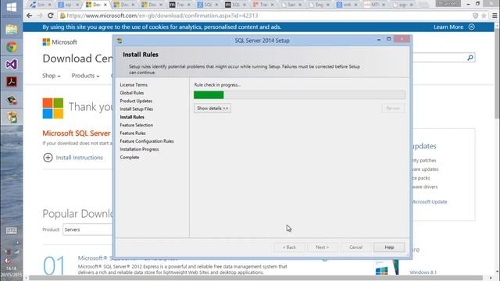Image resolution: width=500 pixels, height=281 pixels.
Task: Switch to the first Chrome tab 'Sim'
Action: pos(40,5)
